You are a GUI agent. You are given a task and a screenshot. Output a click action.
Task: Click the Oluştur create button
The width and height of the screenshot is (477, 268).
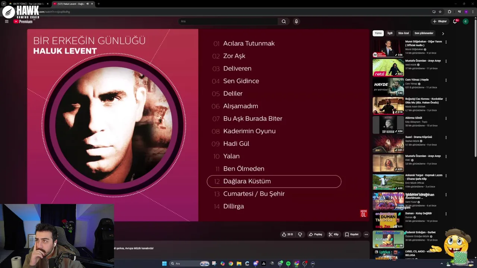click(440, 22)
